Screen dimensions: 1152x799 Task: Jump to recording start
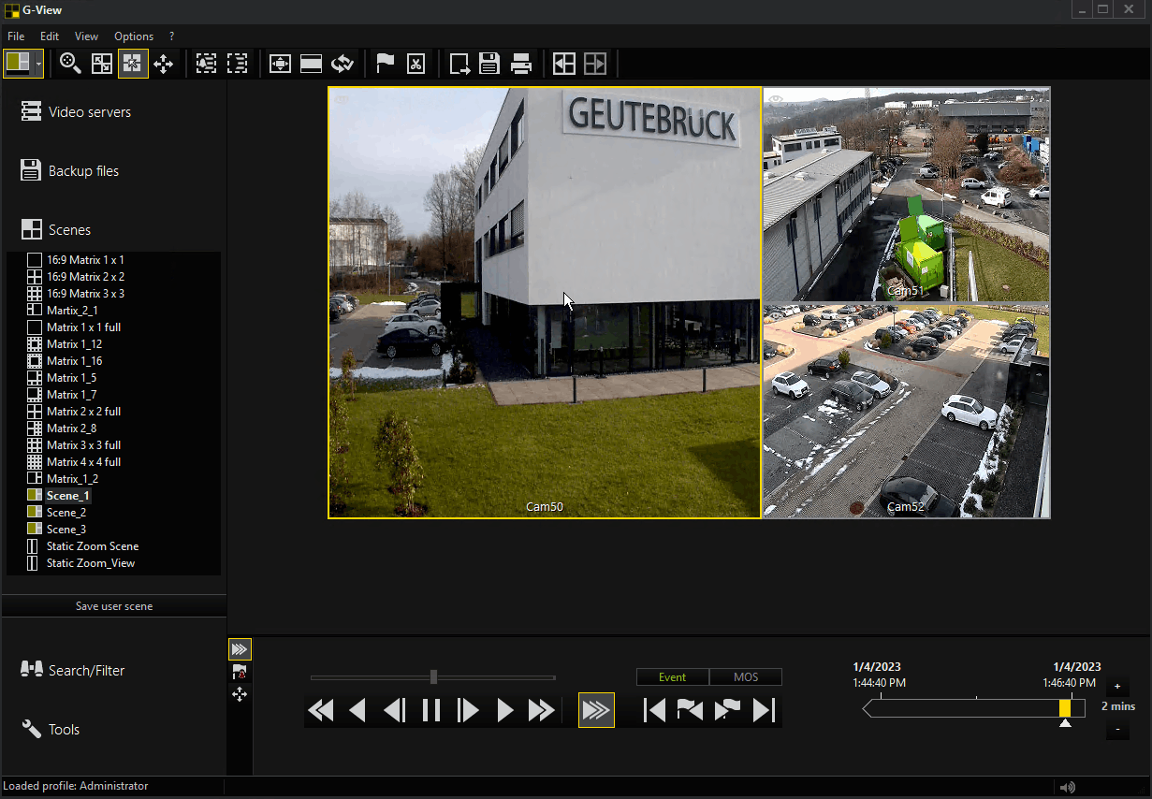pyautogui.click(x=654, y=711)
